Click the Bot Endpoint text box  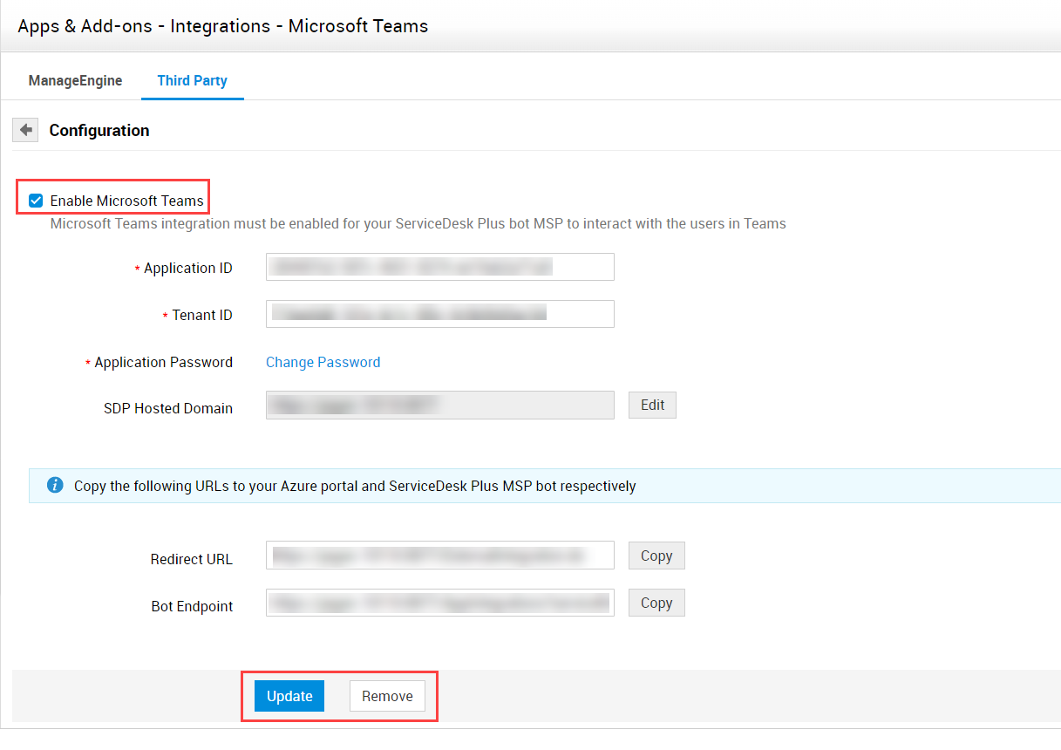[x=439, y=603]
